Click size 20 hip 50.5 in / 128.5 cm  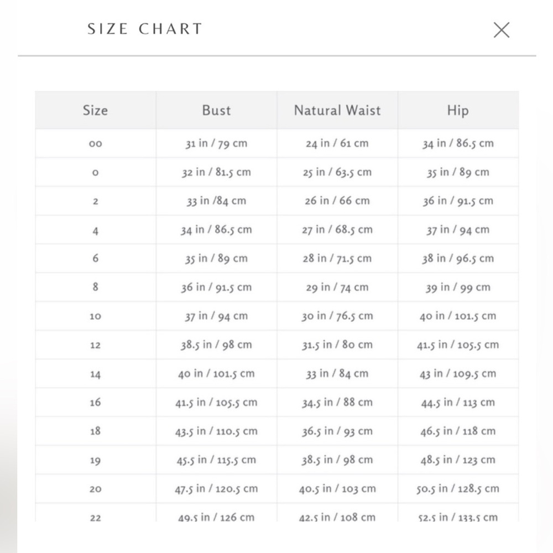click(x=458, y=489)
